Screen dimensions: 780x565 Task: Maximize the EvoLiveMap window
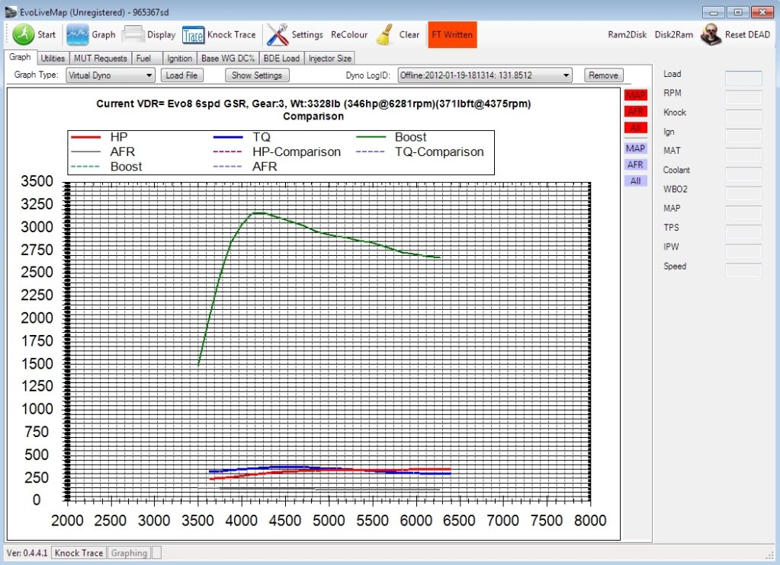[x=738, y=12]
